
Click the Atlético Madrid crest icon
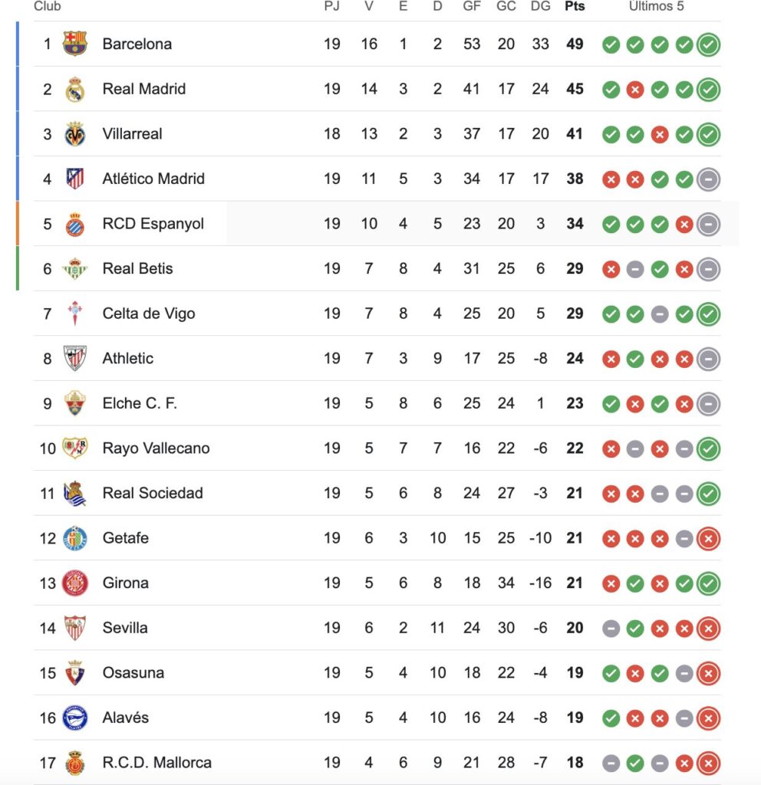click(x=75, y=179)
